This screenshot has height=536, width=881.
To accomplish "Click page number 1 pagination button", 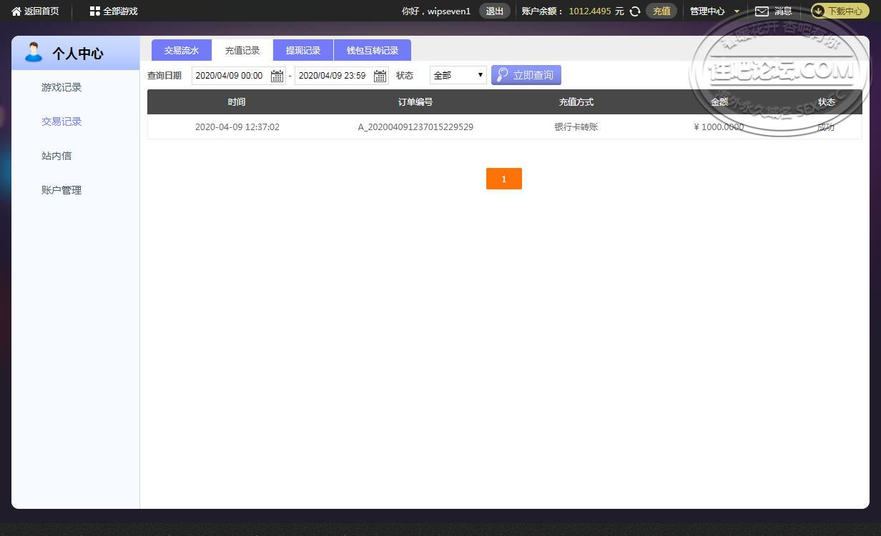I will [x=504, y=179].
